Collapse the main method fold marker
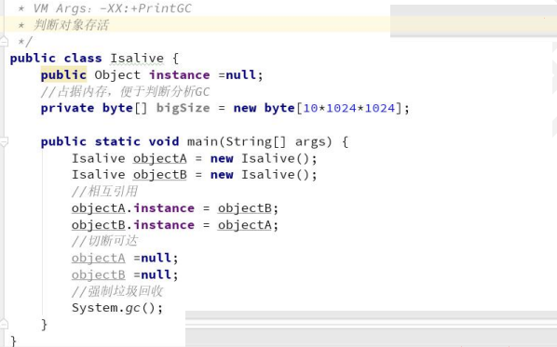557x347 pixels. [x=4, y=142]
